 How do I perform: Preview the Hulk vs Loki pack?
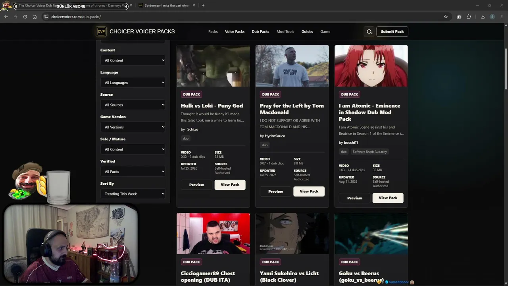point(196,185)
